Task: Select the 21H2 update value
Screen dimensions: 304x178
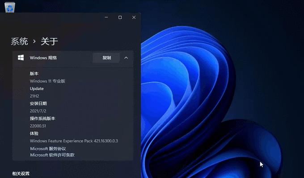Action: click(x=34, y=96)
